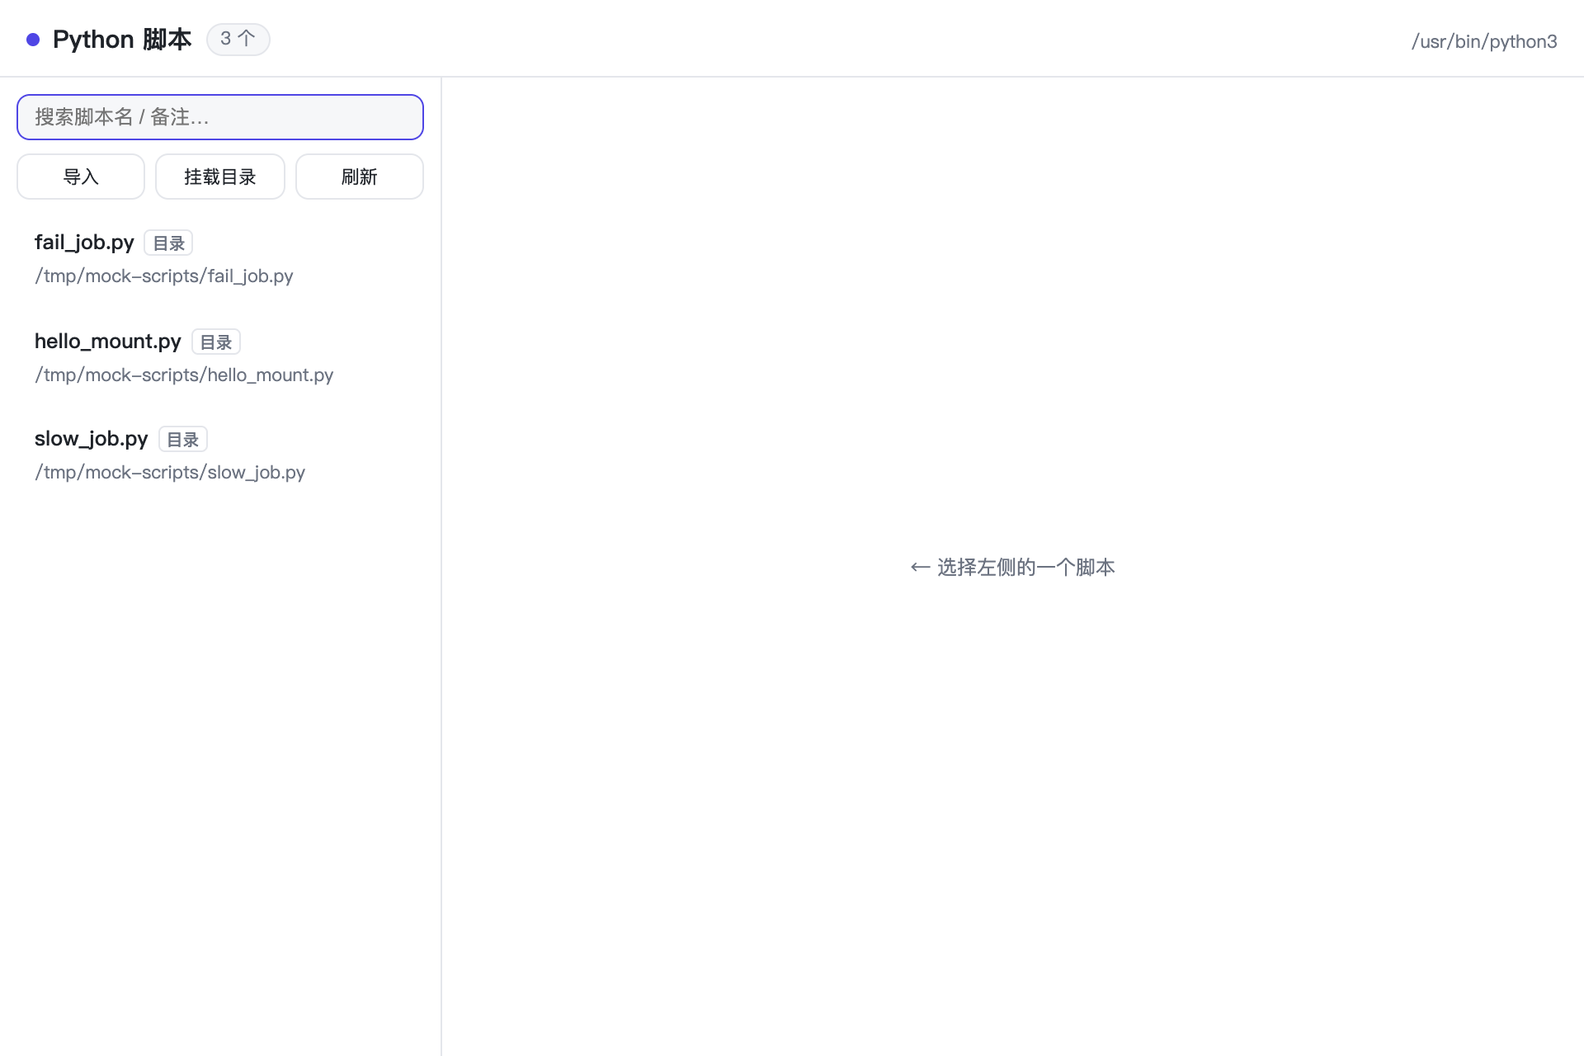Click the /usr/bin/python3 interpreter path

1484,41
